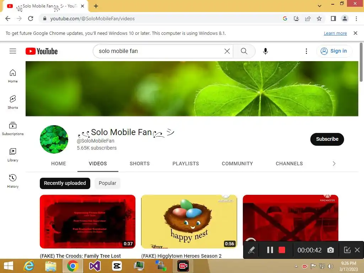Open the red Kinemaster video thumbnail
The height and width of the screenshot is (273, 364).
[x=290, y=218]
